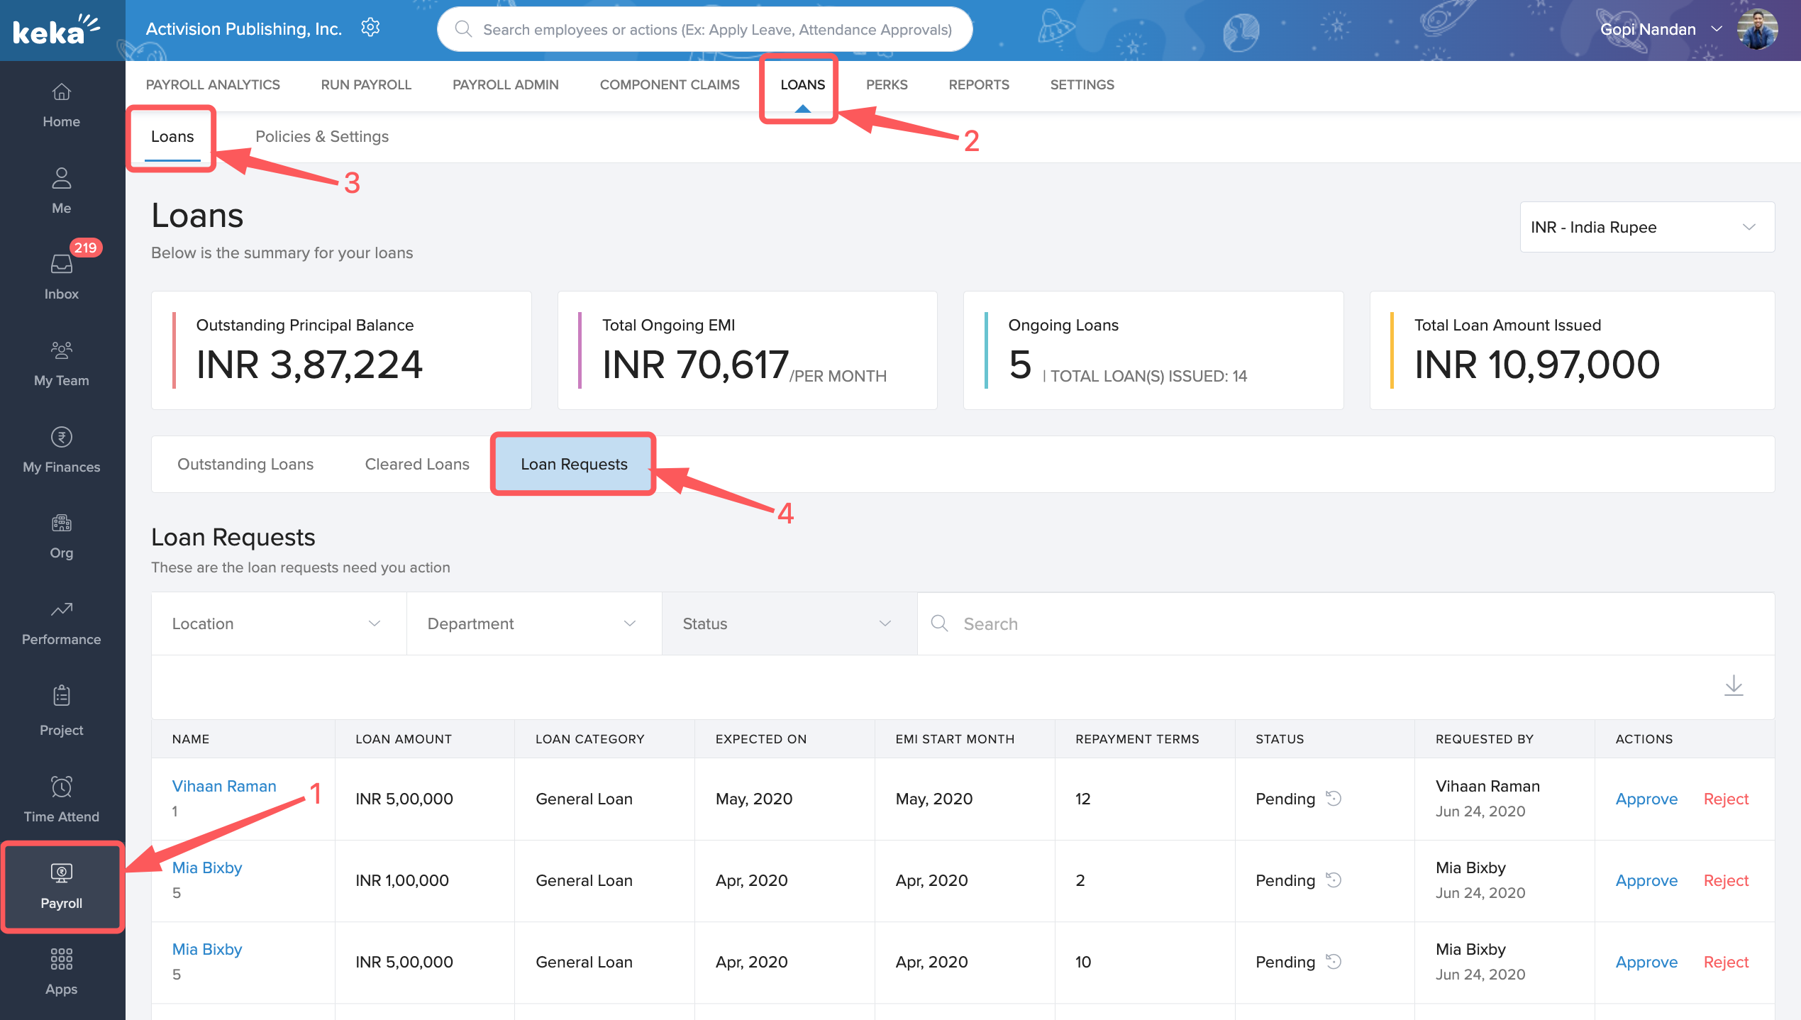This screenshot has height=1020, width=1801.
Task: Open the Run Payroll menu item
Action: [x=366, y=84]
